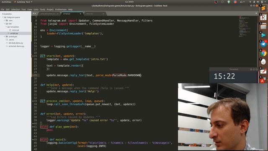Screen dimensions: 268x151
Task: Select script.py in the sidebar
Action: [x=14, y=33]
